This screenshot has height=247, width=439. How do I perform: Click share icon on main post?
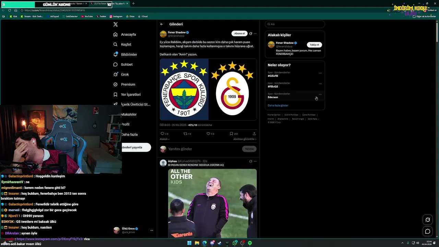(x=254, y=134)
